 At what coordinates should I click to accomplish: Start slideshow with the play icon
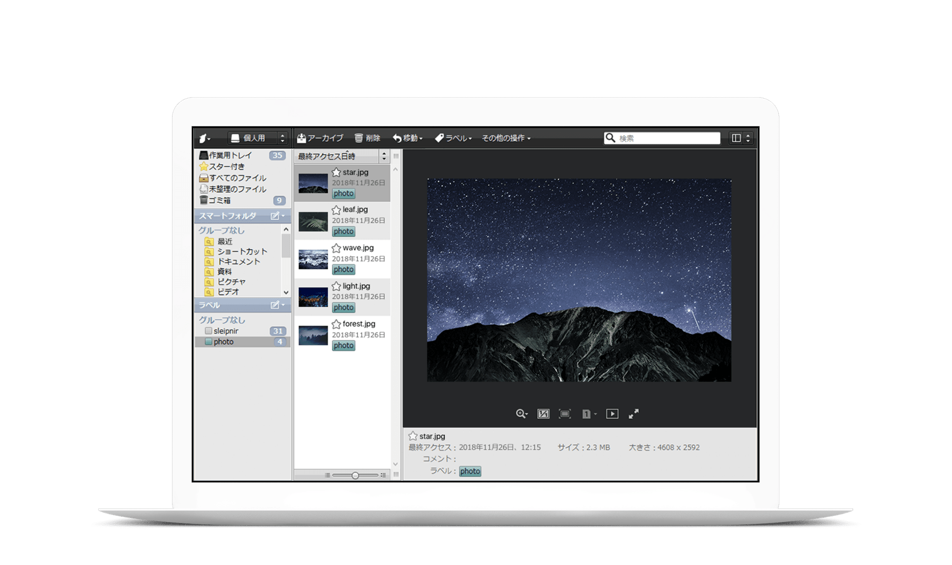pyautogui.click(x=612, y=414)
